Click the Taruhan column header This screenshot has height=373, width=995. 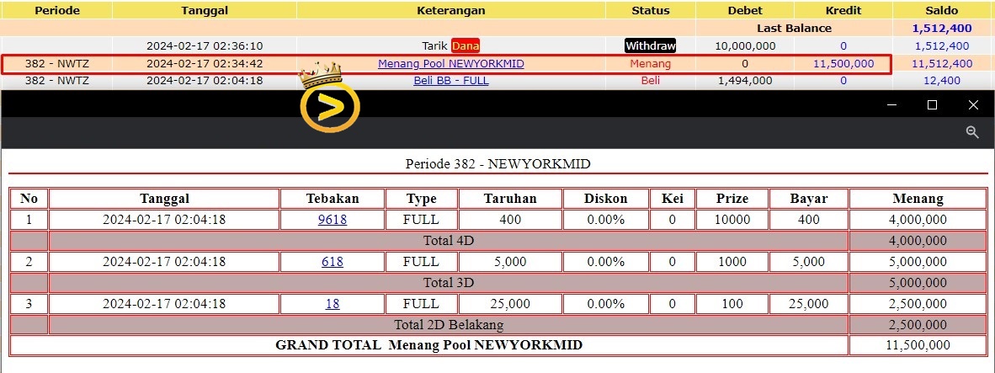click(510, 199)
